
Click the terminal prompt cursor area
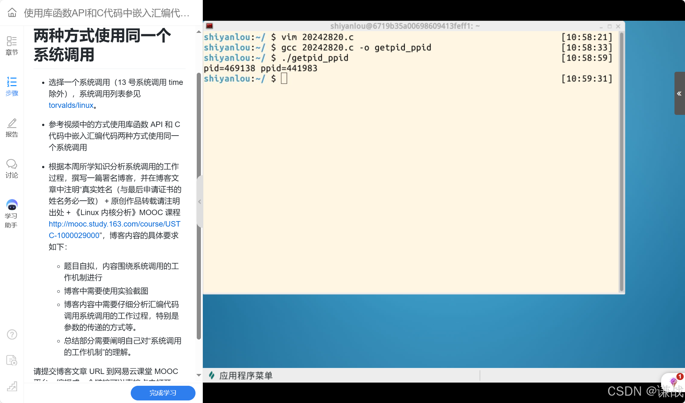(284, 78)
